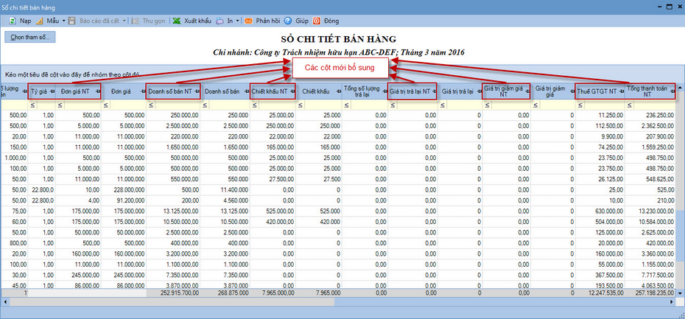
Task: Open the Mẫu template tool
Action: 46,21
